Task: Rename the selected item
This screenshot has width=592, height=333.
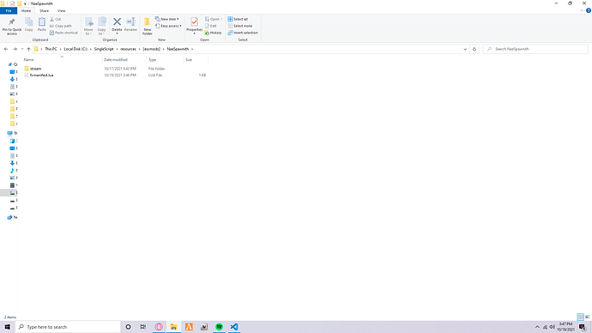Action: (x=130, y=25)
